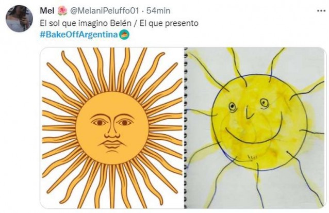Screen dimensions: 329x213
Task: Click the flower emoji beside Mel's name
Action: [62, 11]
